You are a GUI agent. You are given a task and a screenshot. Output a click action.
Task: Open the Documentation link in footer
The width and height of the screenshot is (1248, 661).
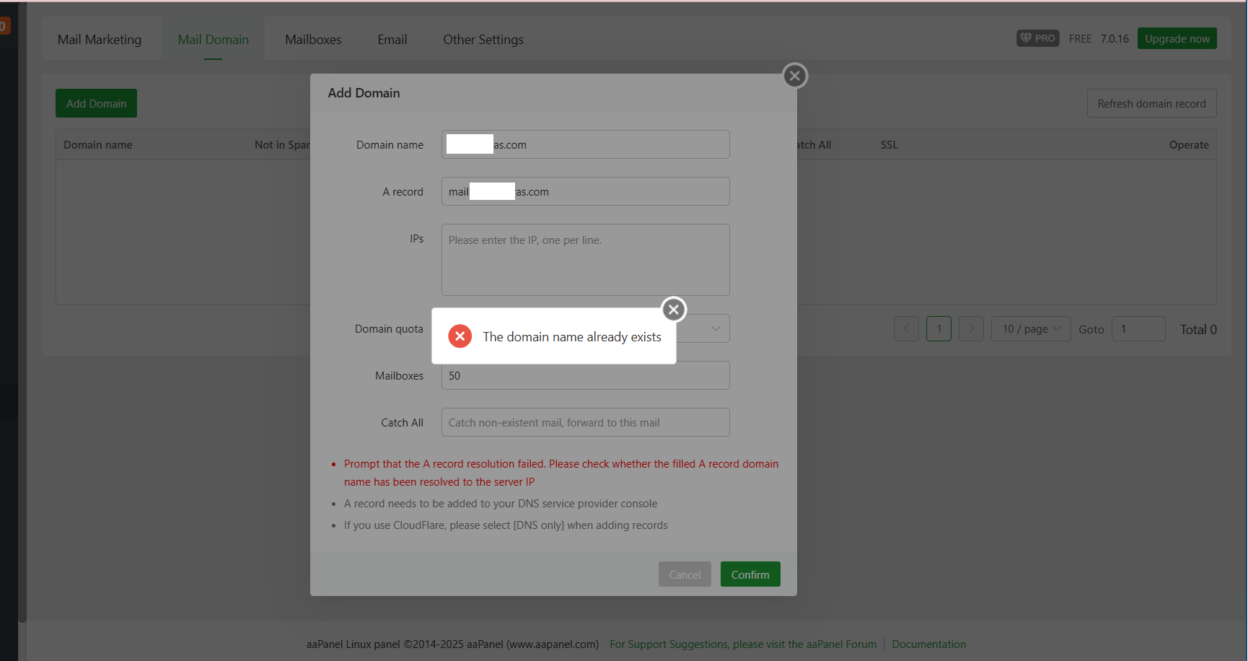click(x=928, y=644)
